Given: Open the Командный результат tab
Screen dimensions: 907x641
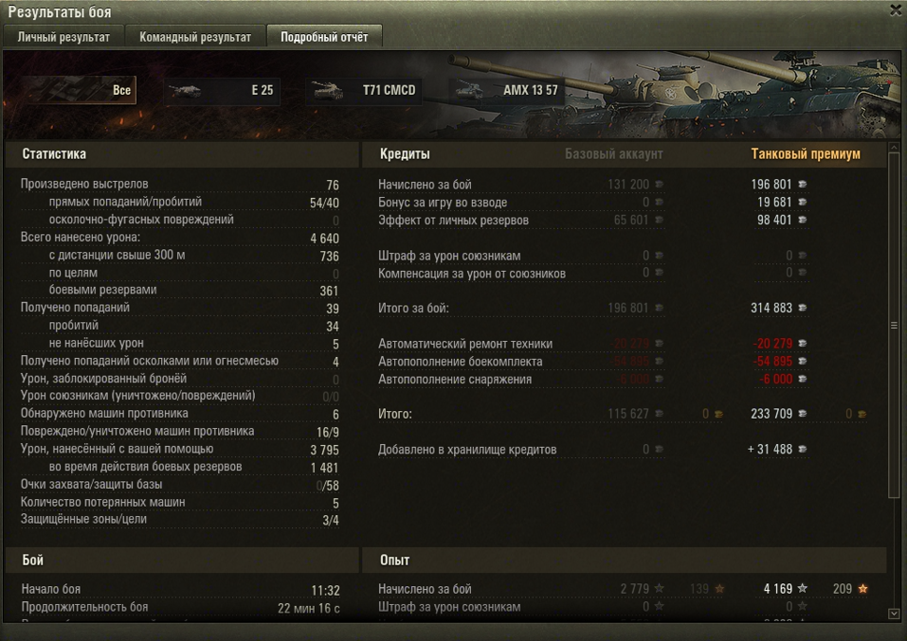Looking at the screenshot, I should coord(195,37).
